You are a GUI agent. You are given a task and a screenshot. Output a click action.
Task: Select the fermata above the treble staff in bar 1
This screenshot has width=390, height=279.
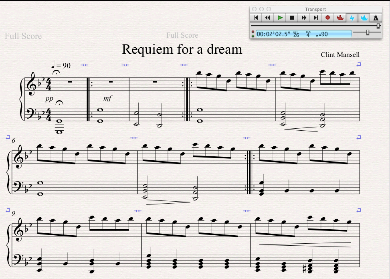[x=57, y=73]
